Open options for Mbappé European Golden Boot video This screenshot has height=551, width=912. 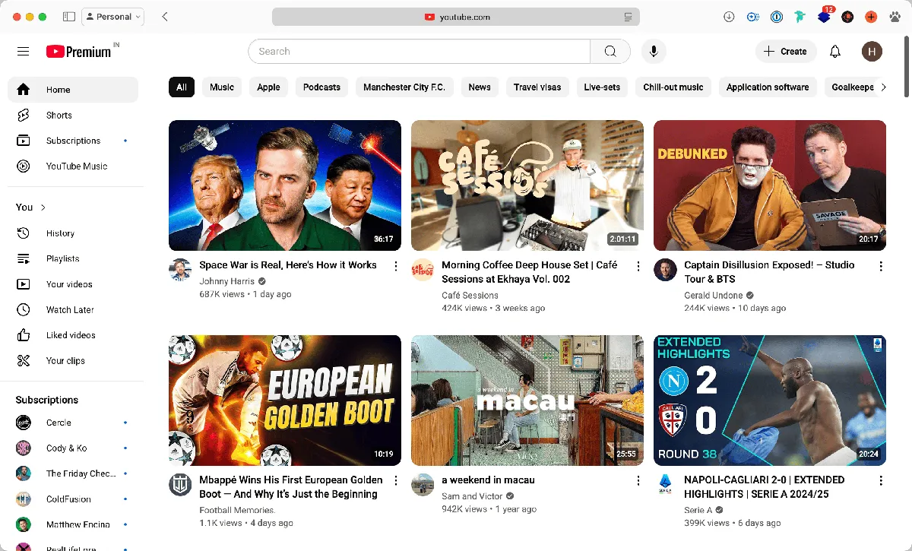coord(396,481)
